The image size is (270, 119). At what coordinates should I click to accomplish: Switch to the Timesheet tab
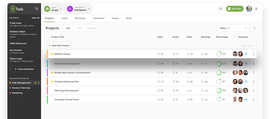98,18
